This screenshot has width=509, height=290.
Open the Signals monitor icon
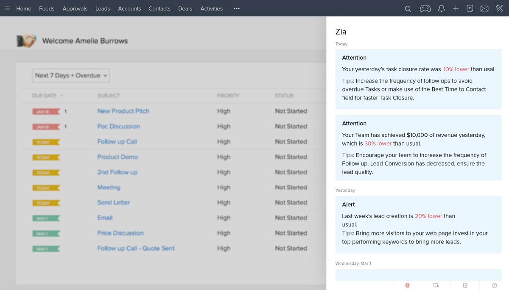[436, 285]
